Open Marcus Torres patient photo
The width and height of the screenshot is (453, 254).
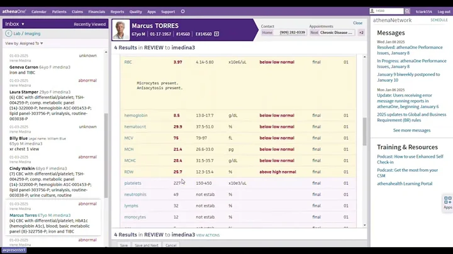pos(121,30)
